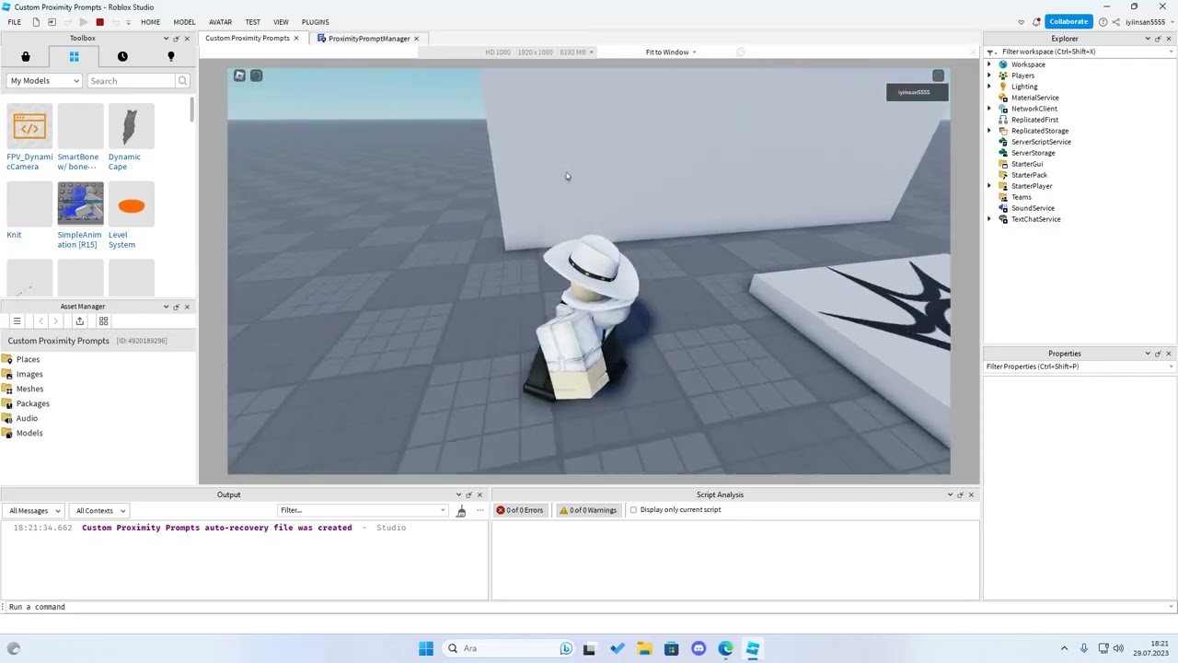Click the share icon next to username
The width and height of the screenshot is (1178, 663).
(x=1116, y=22)
